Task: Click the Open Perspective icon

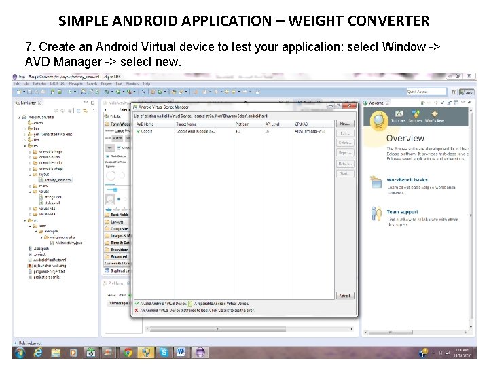Action: point(454,92)
